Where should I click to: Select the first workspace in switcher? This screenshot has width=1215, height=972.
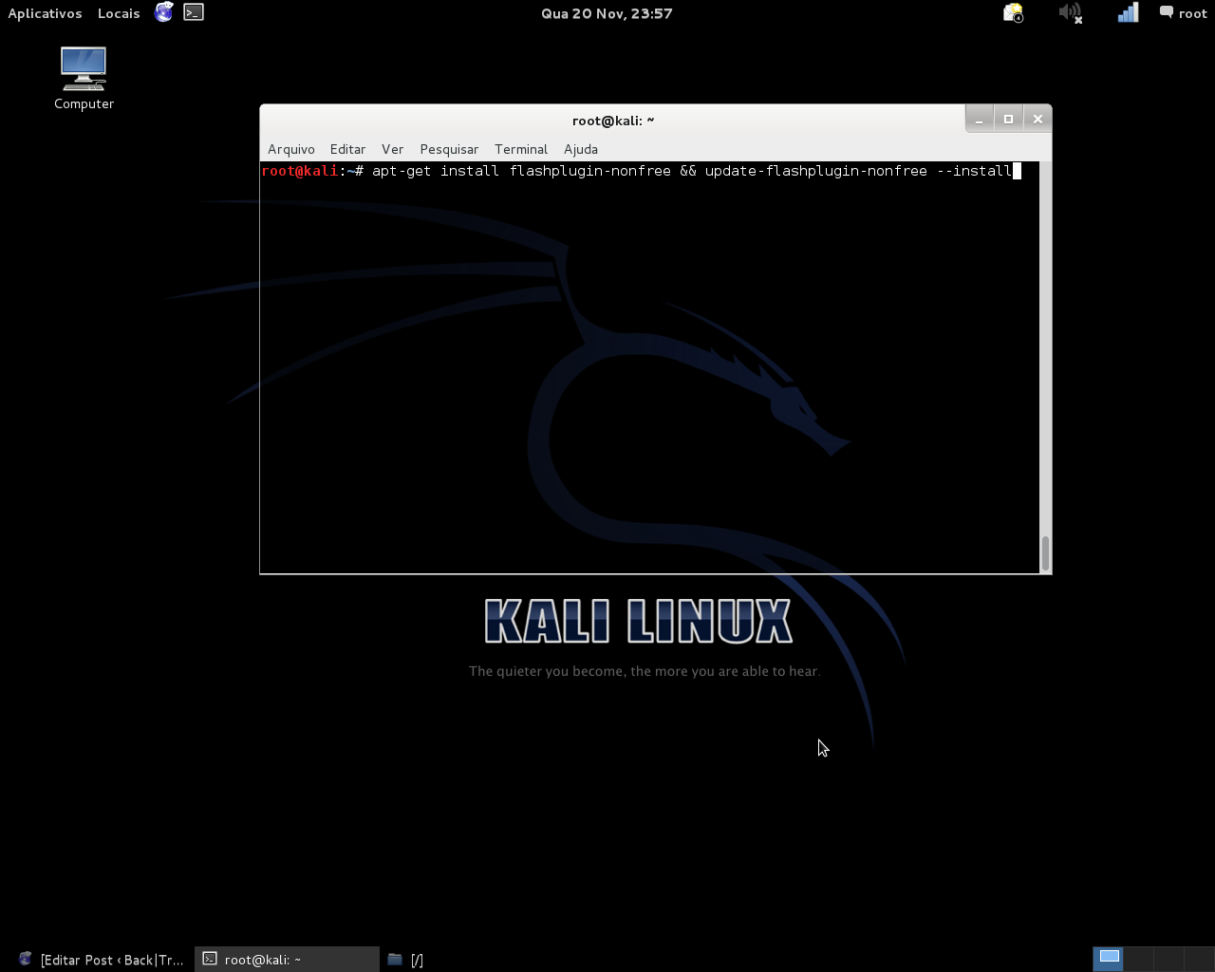(x=1109, y=959)
